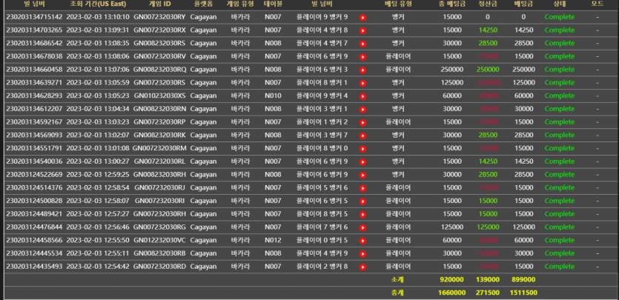Click the 모드 column header
Viewport: 619px width, 300px height.
tap(598, 4)
